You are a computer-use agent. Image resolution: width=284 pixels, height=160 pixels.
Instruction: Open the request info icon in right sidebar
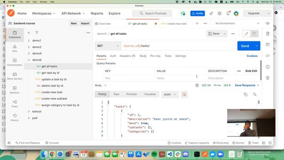coord(268,67)
